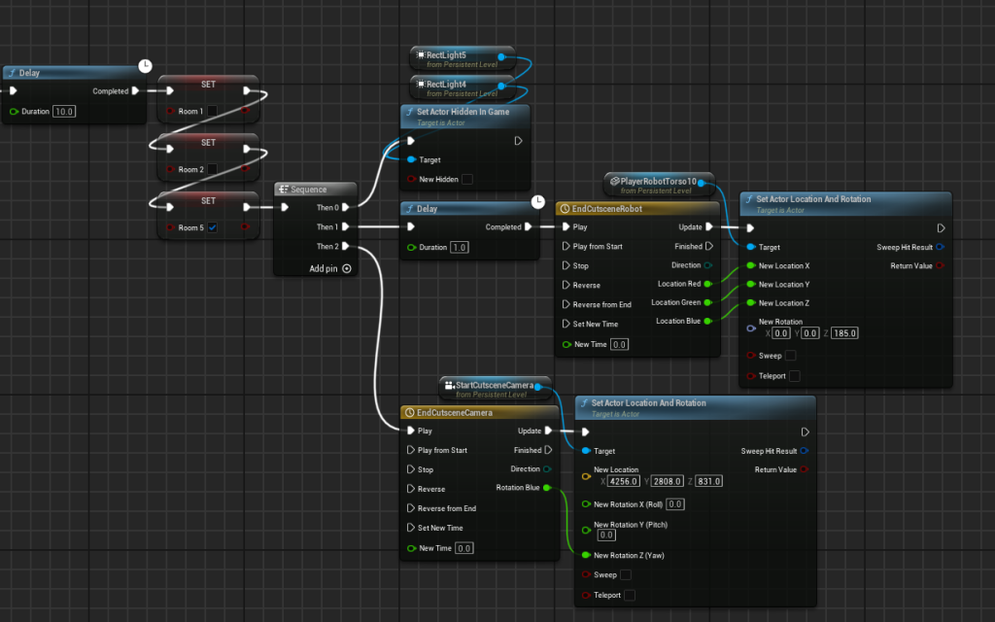Edit the New Rotation Z value 185.0
The height and width of the screenshot is (622, 995).
(845, 333)
